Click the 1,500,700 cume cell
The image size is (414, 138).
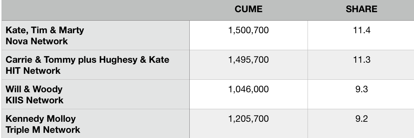(249, 35)
